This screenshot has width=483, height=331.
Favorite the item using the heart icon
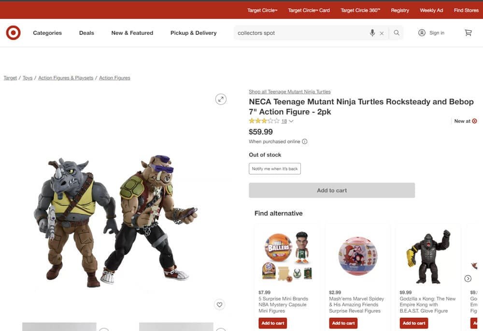pyautogui.click(x=219, y=304)
